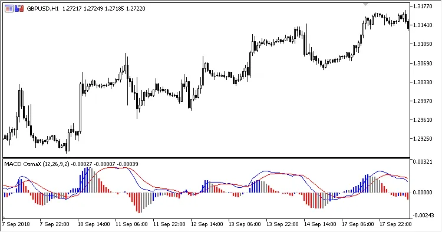
Task: Click the 14 Sep 14:00 time label
Action: pos(320,224)
